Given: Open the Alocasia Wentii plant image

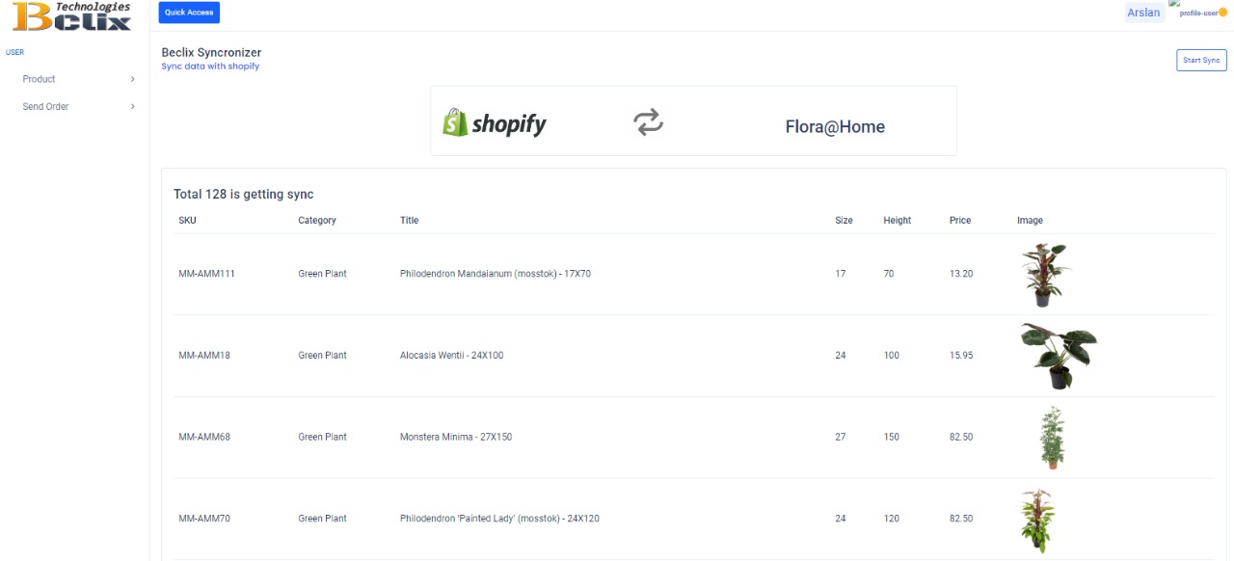Looking at the screenshot, I should coord(1058,356).
